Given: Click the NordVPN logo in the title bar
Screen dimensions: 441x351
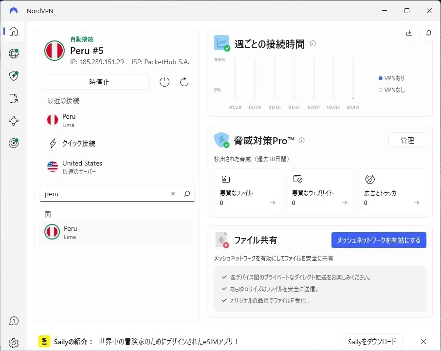Looking at the screenshot, I should (x=14, y=11).
